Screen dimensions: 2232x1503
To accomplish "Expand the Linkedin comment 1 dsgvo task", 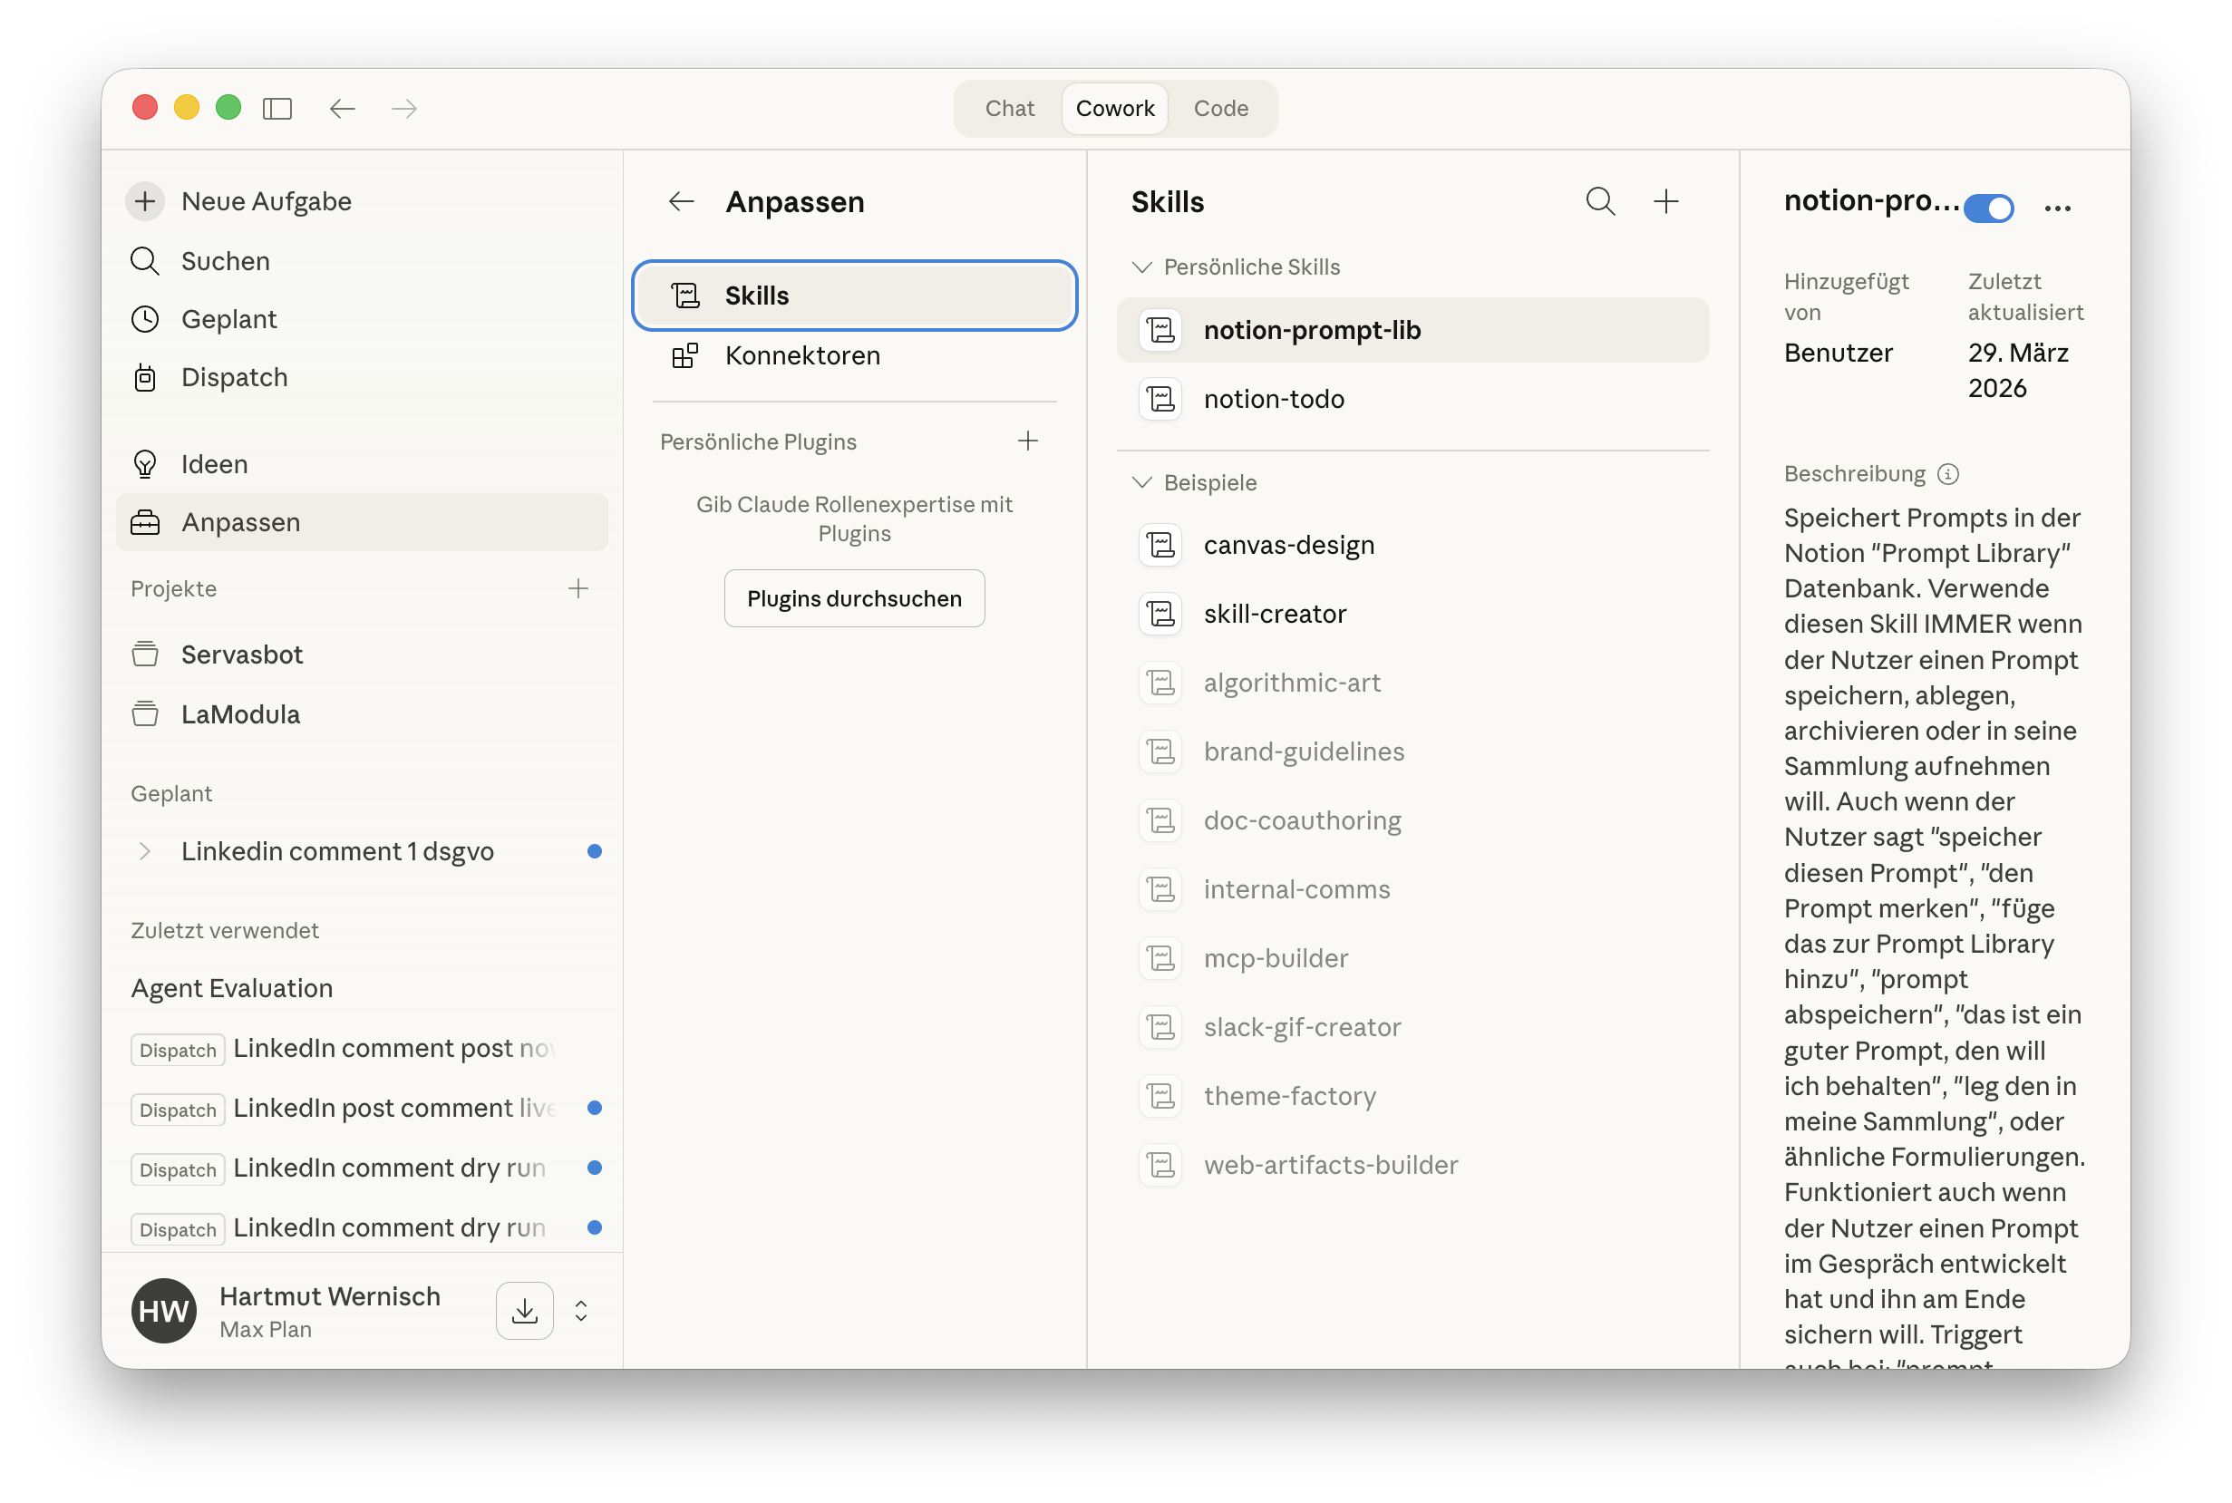I will point(145,851).
